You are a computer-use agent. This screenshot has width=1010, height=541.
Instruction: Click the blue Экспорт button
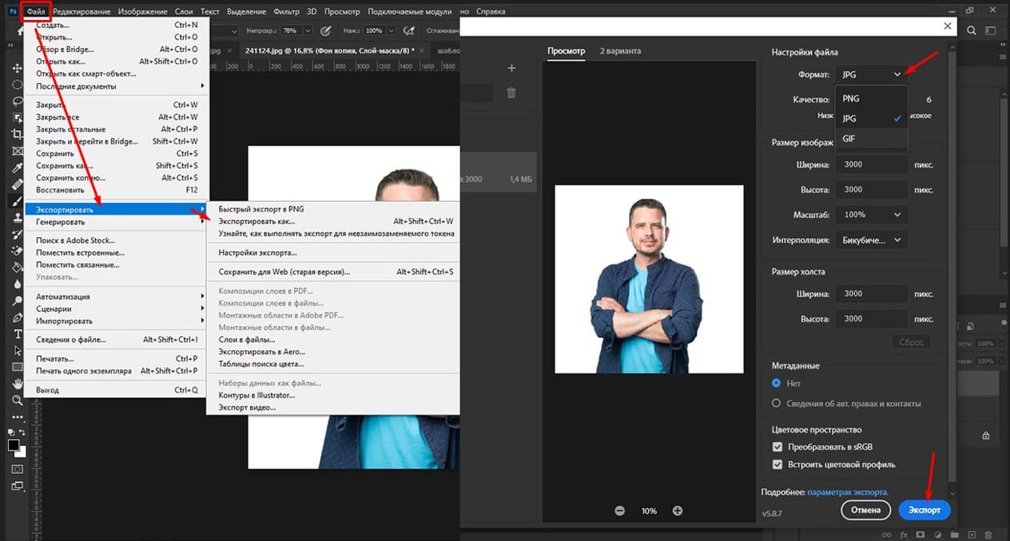click(925, 510)
